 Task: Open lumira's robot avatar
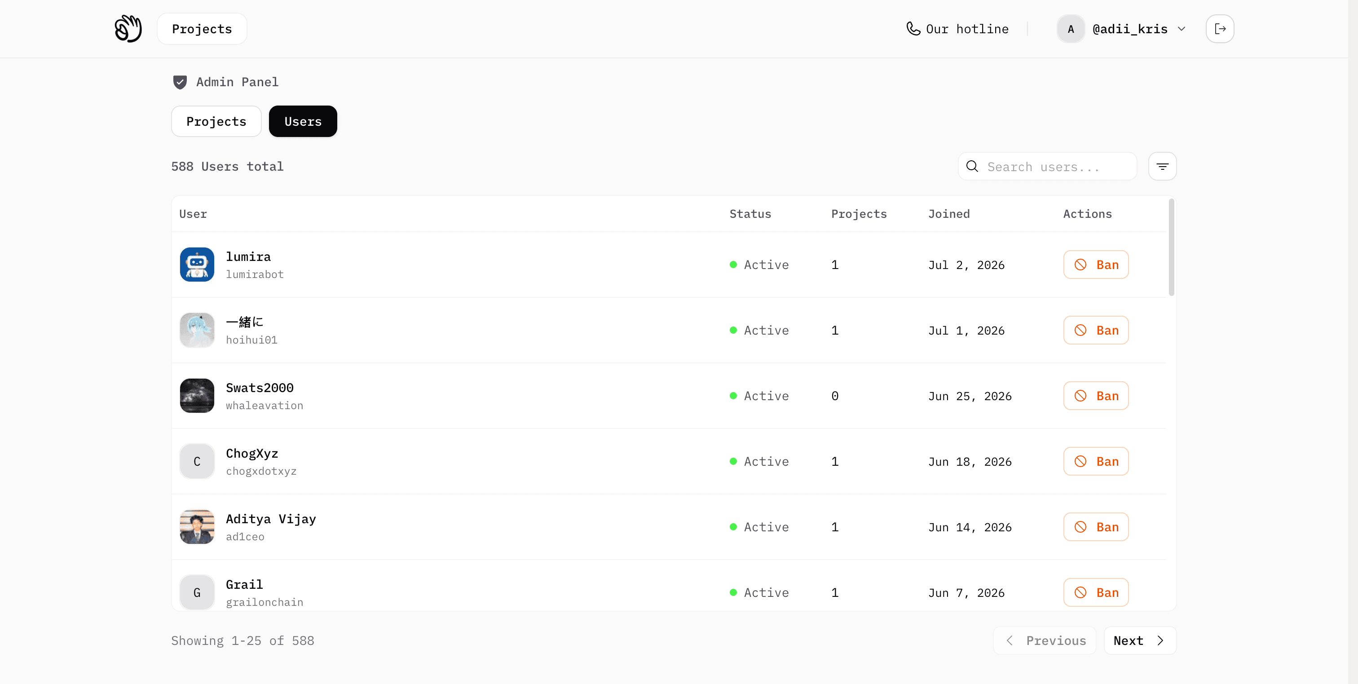click(x=197, y=264)
